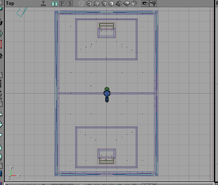The height and width of the screenshot is (185, 218).
Task: Switch viewport to Top view (T button)
Action: tap(55, 4)
